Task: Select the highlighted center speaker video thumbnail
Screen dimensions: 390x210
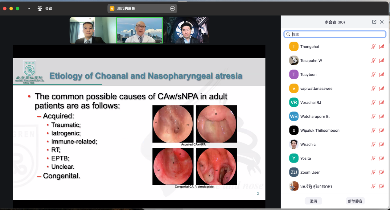Action: (x=139, y=30)
